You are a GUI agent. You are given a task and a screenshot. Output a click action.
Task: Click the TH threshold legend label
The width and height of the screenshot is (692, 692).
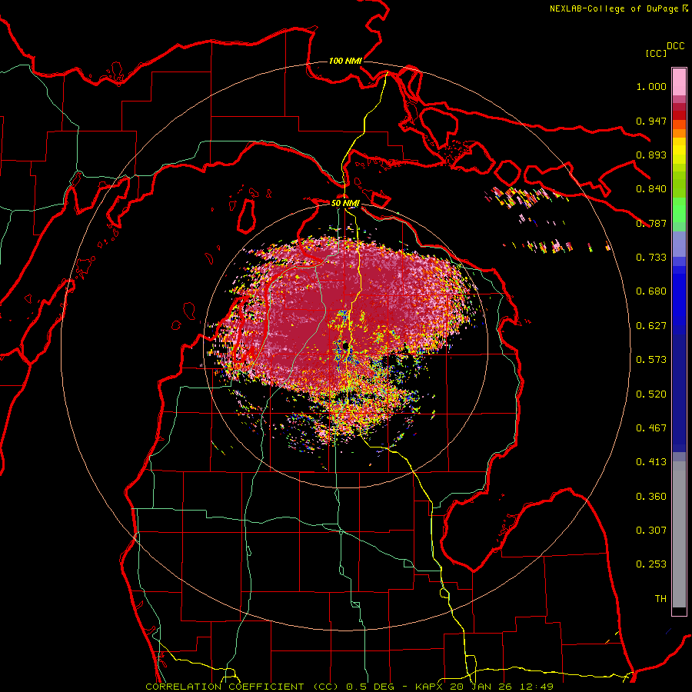pyautogui.click(x=660, y=599)
